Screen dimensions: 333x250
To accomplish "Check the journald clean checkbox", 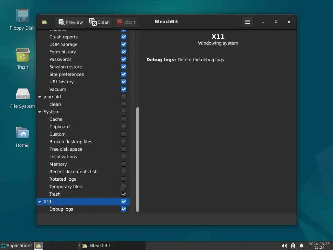I will pyautogui.click(x=124, y=104).
